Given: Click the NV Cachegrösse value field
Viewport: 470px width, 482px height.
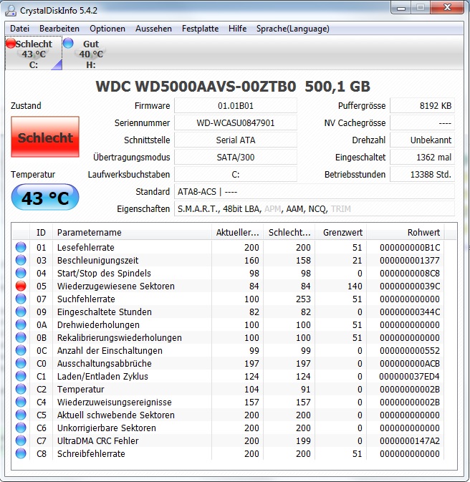Looking at the screenshot, I should [x=422, y=123].
